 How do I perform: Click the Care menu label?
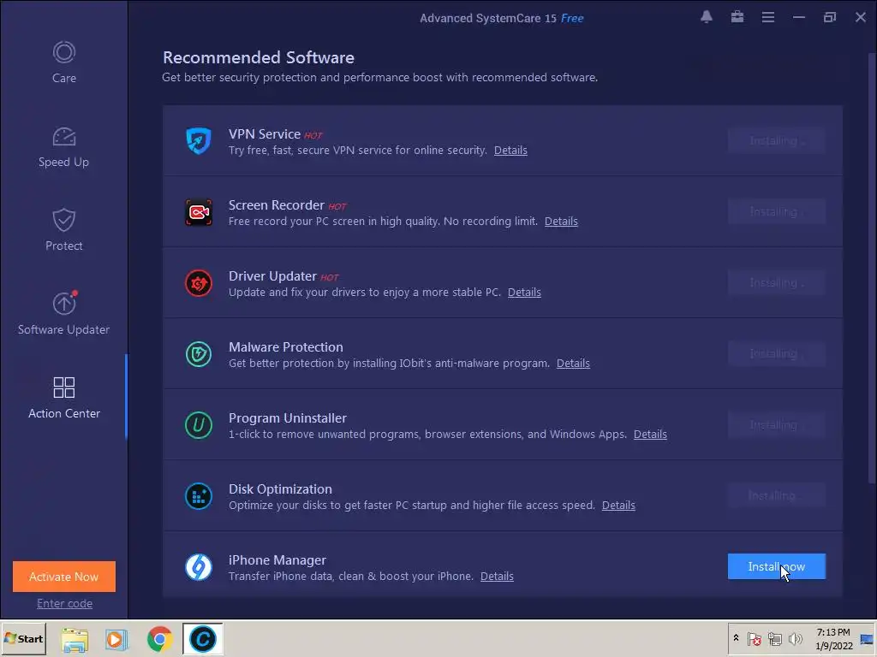point(63,78)
